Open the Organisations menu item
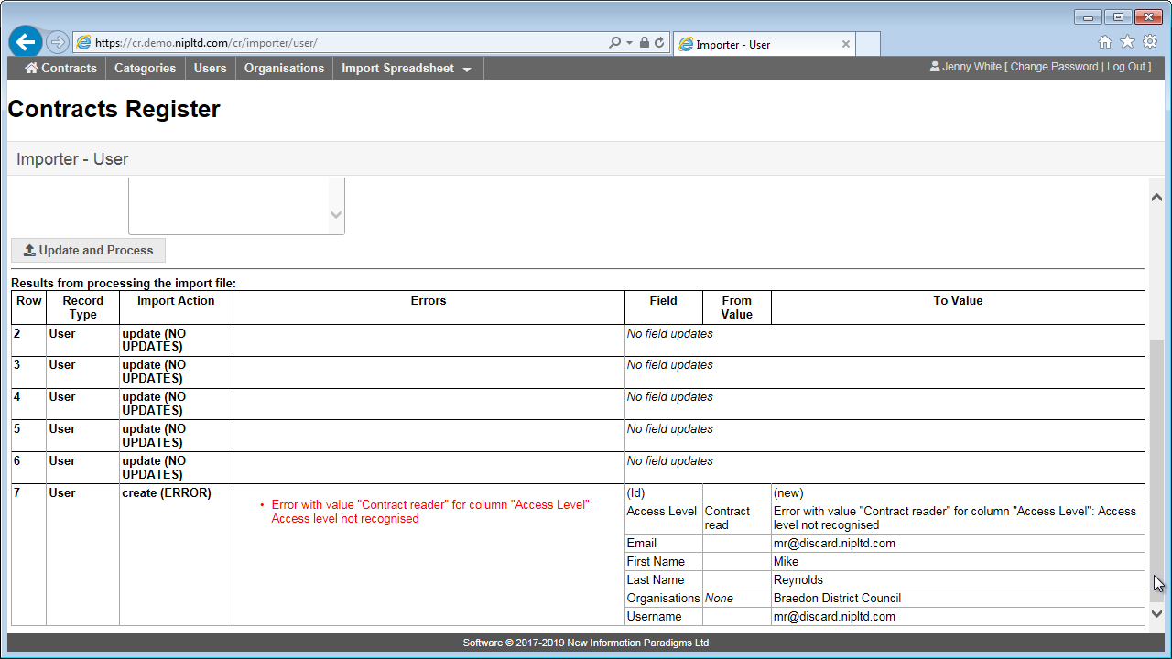The image size is (1172, 659). tap(284, 69)
